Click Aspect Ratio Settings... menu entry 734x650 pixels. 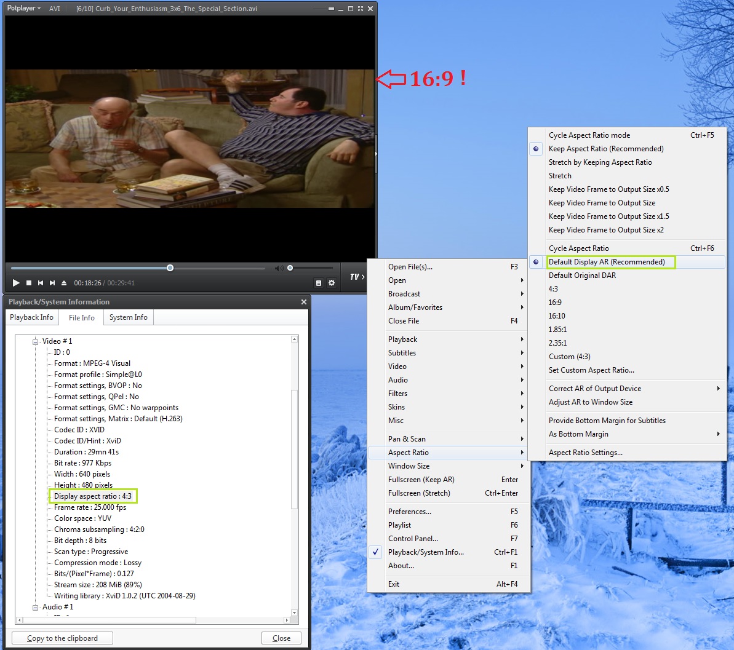[628, 453]
